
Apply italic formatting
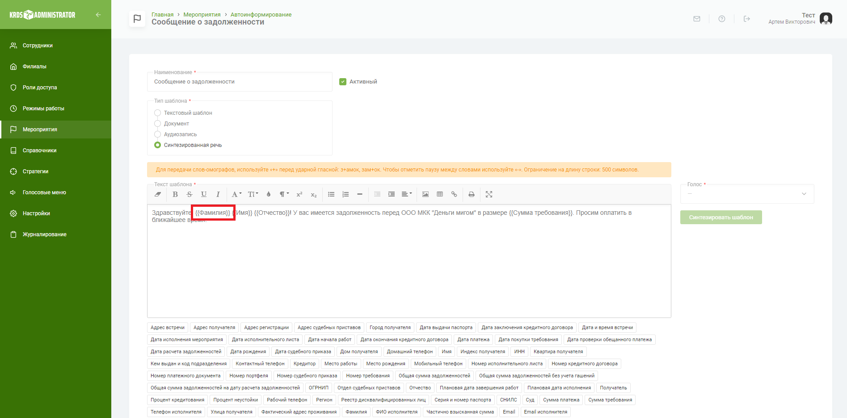[x=218, y=194]
